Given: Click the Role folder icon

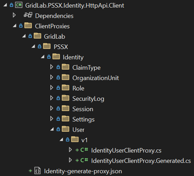Looking at the screenshot, I should click(x=66, y=88).
